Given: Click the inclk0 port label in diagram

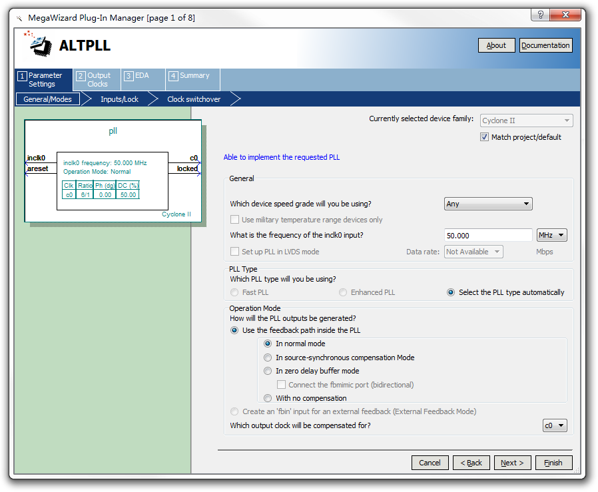Looking at the screenshot, I should point(36,158).
